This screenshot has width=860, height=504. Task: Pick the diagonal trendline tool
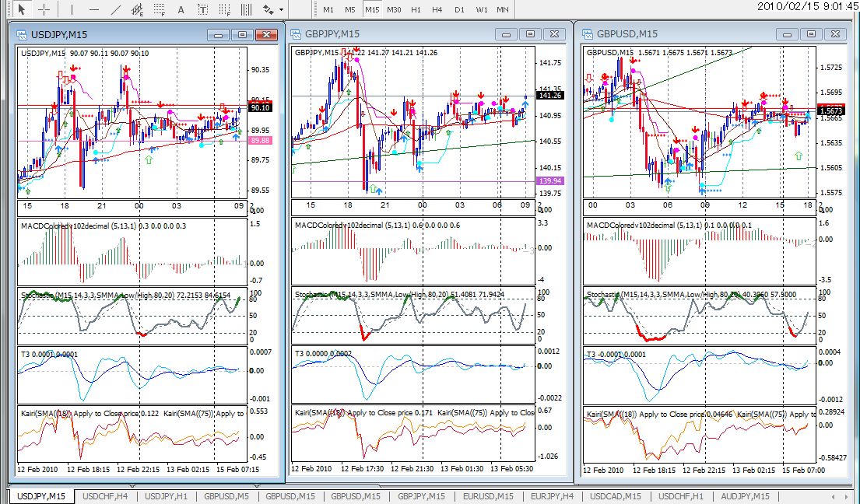[x=116, y=9]
